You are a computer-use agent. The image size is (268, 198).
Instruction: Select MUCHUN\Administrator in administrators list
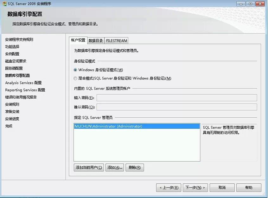137,126
